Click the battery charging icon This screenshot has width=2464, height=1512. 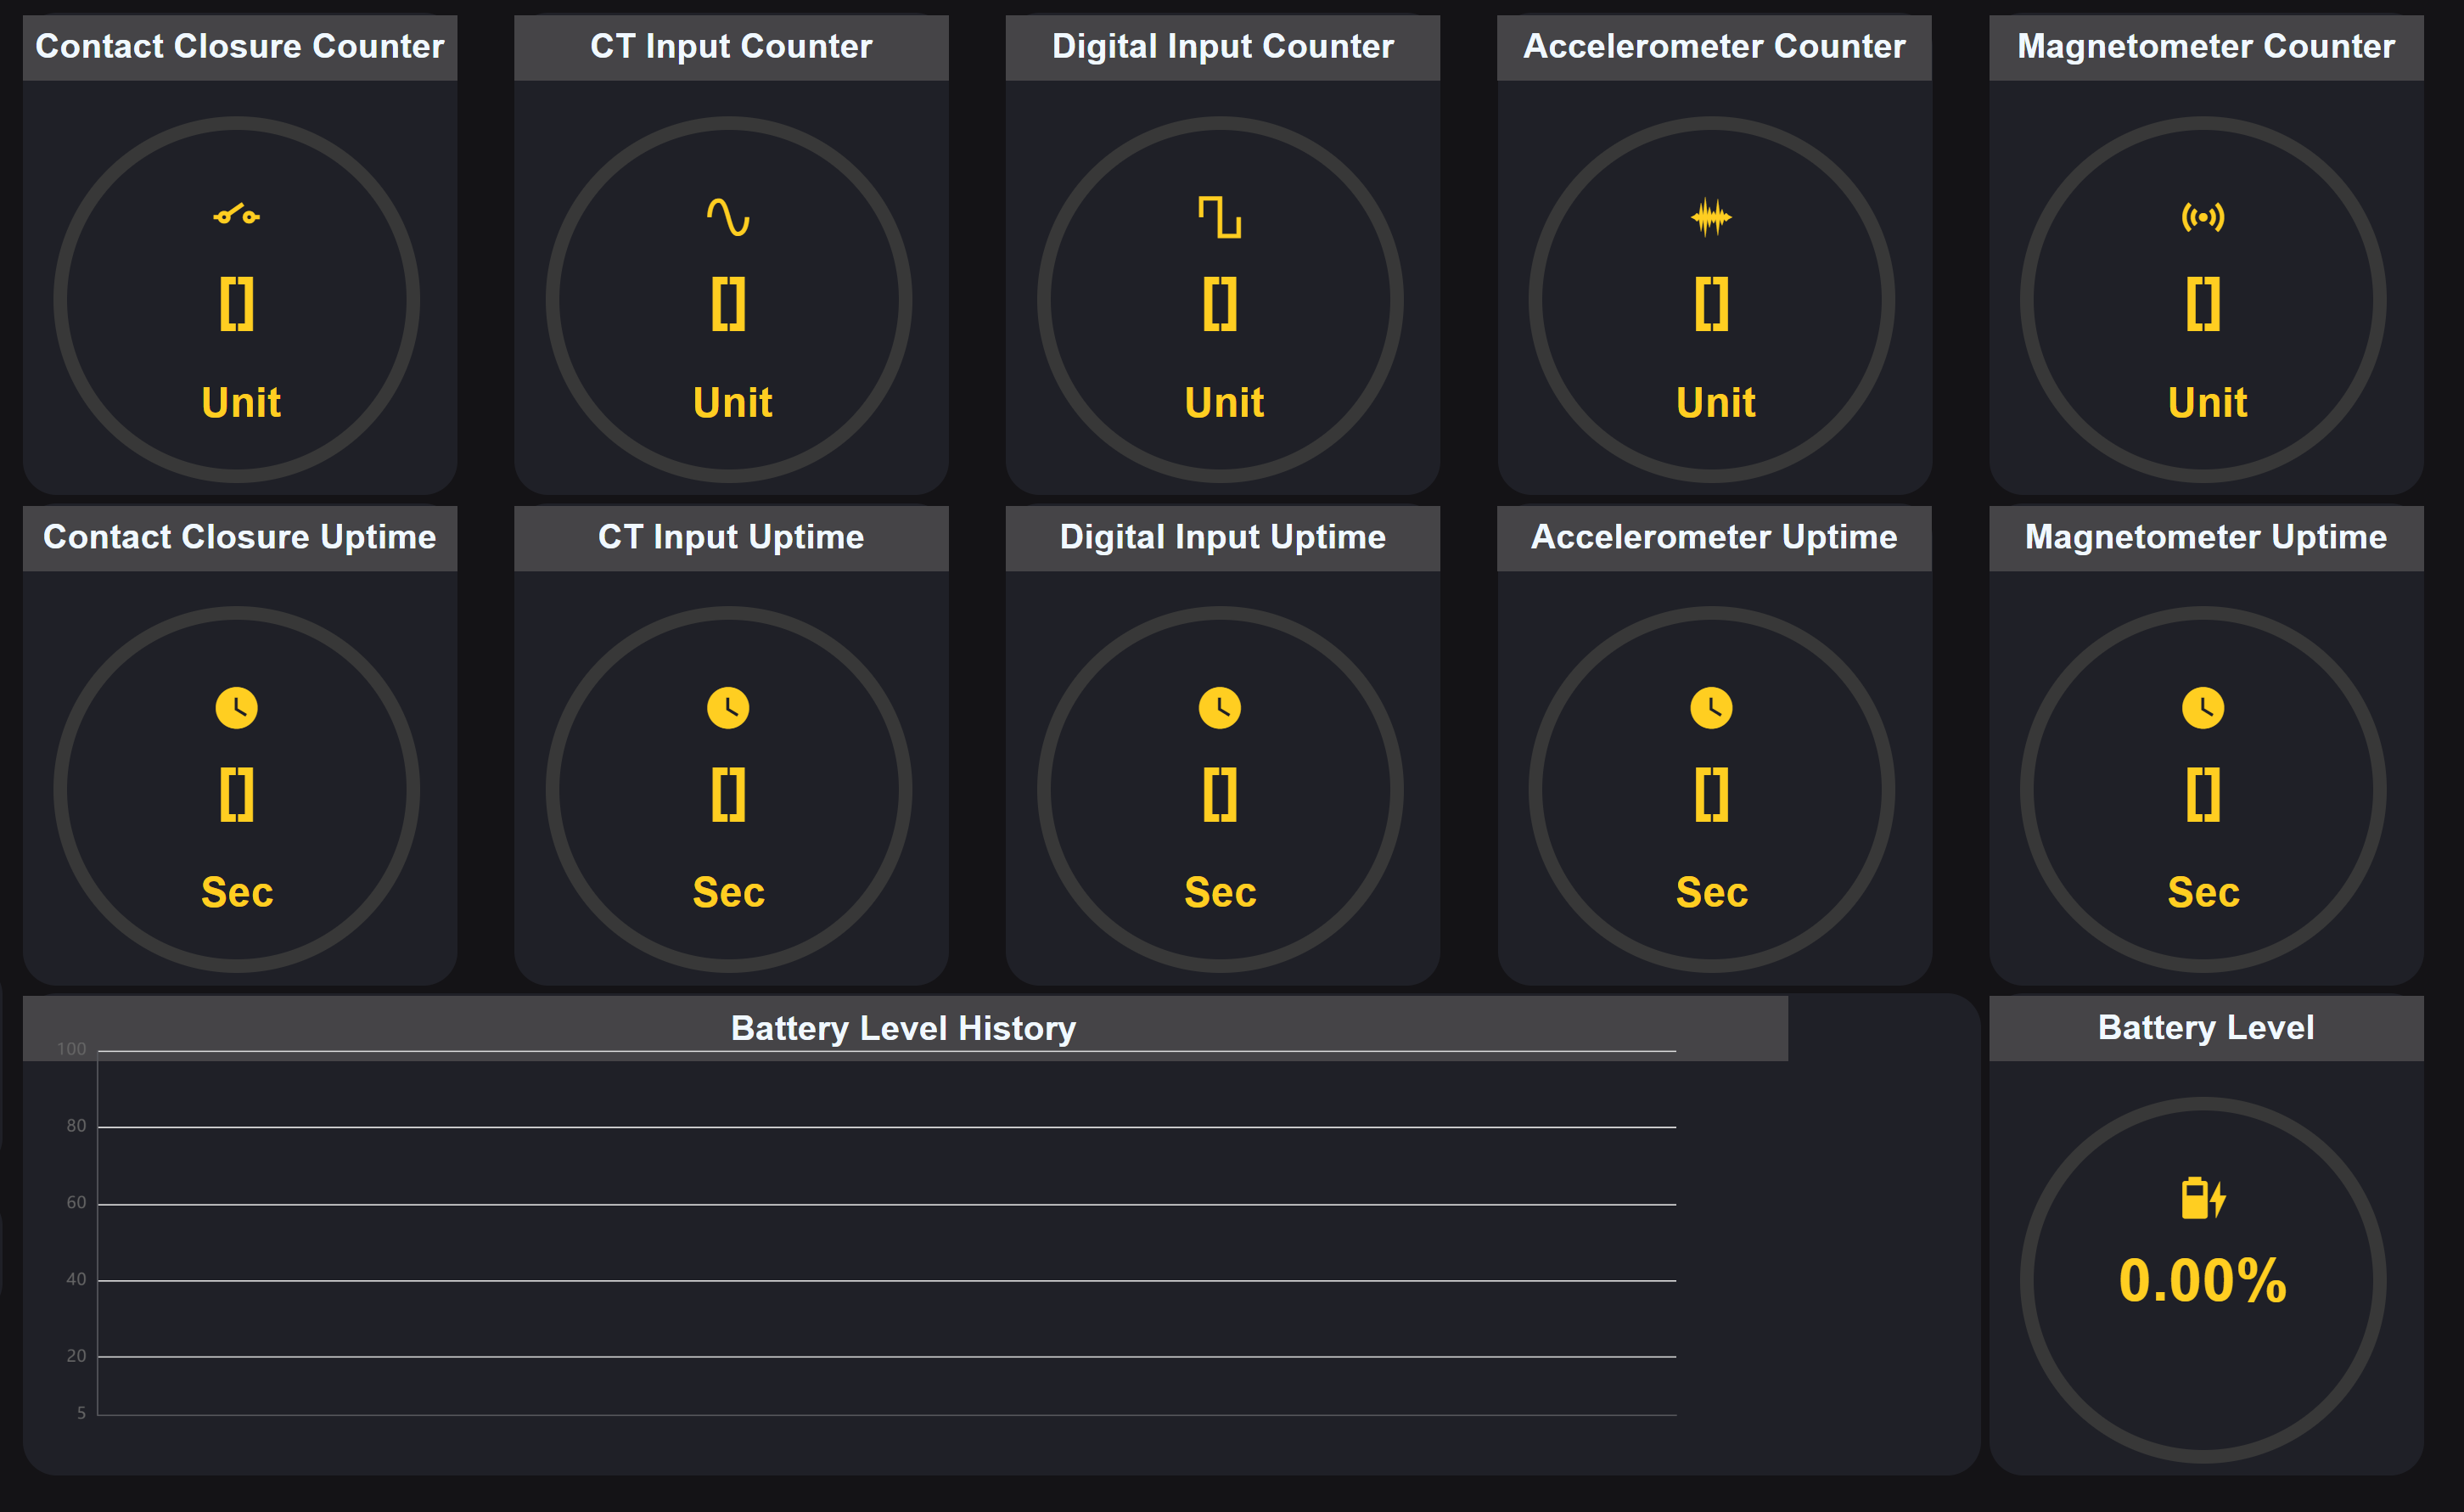click(2203, 1198)
